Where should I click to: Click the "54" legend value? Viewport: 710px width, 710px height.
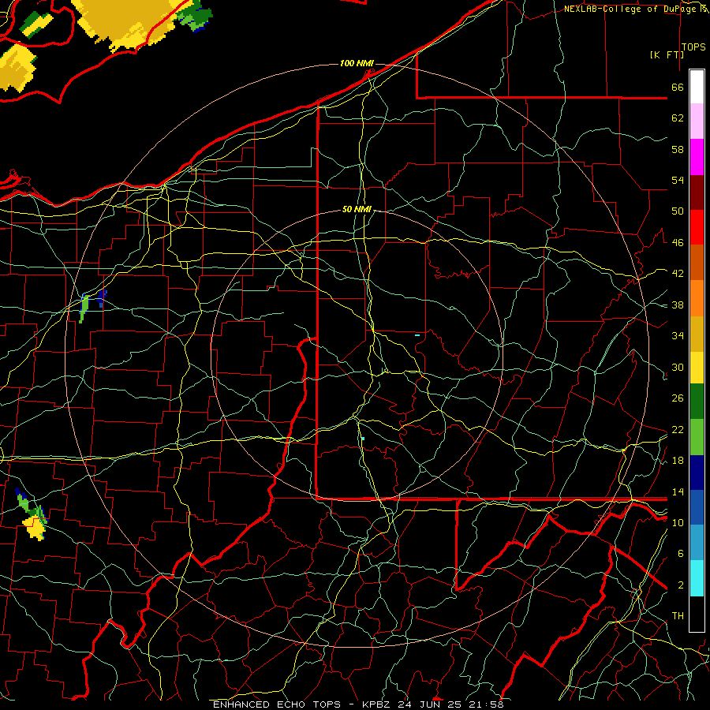pos(678,180)
